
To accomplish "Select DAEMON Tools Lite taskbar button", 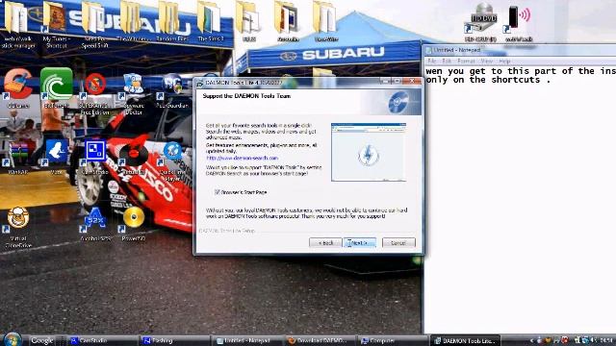I will tap(465, 340).
